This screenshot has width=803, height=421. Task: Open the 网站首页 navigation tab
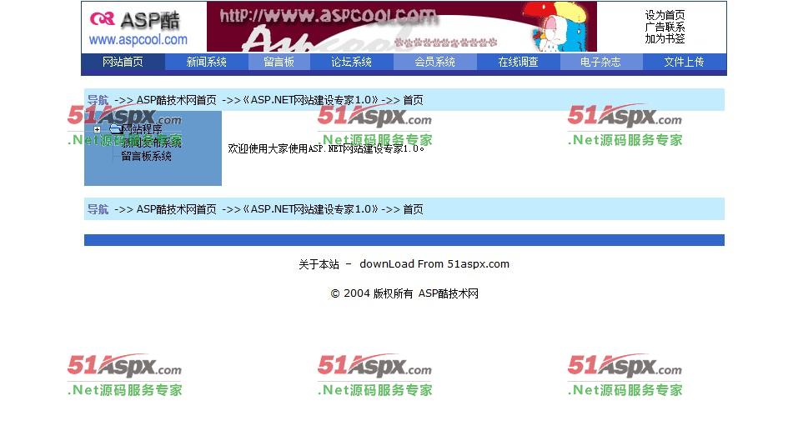tap(123, 62)
